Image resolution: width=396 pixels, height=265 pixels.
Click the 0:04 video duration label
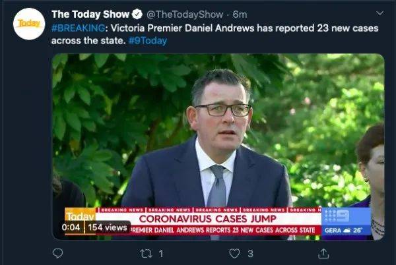tap(71, 227)
